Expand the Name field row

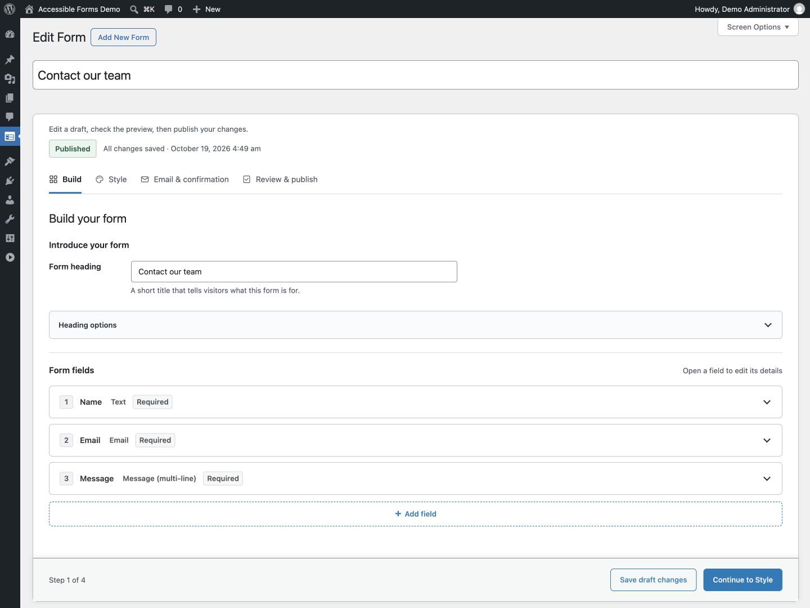click(x=416, y=402)
